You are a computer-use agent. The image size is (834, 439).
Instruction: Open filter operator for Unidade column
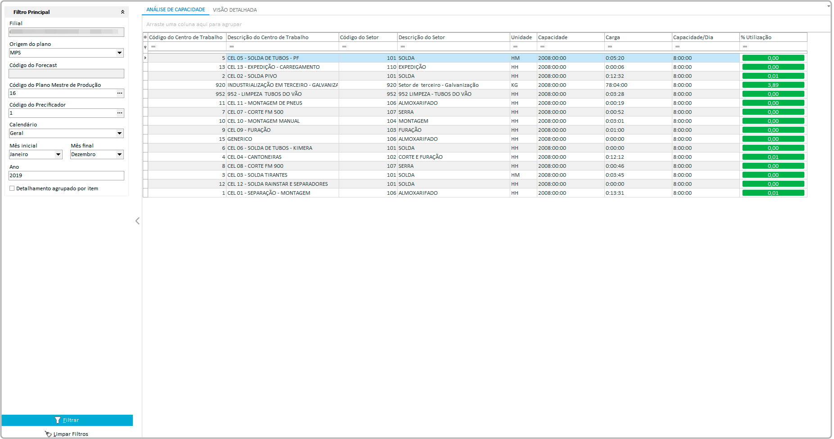tap(515, 47)
